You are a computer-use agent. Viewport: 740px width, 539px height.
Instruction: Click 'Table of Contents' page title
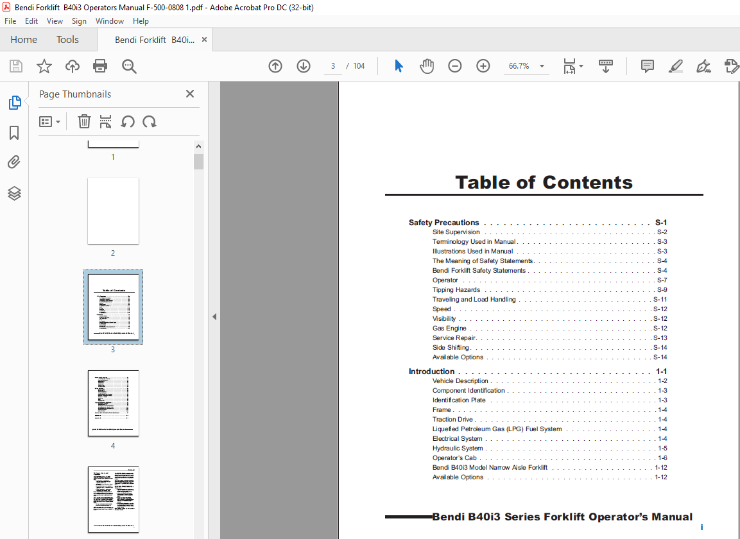point(544,182)
